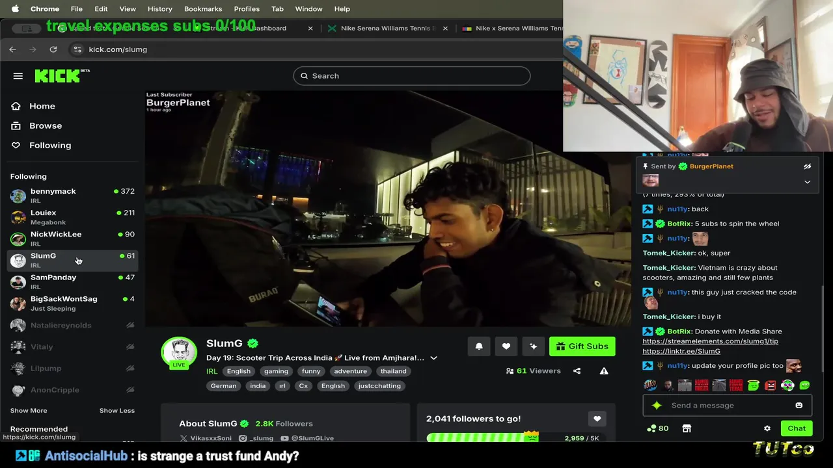Open SamPanday's channel
Viewport: 833px width, 468px height.
click(72, 281)
